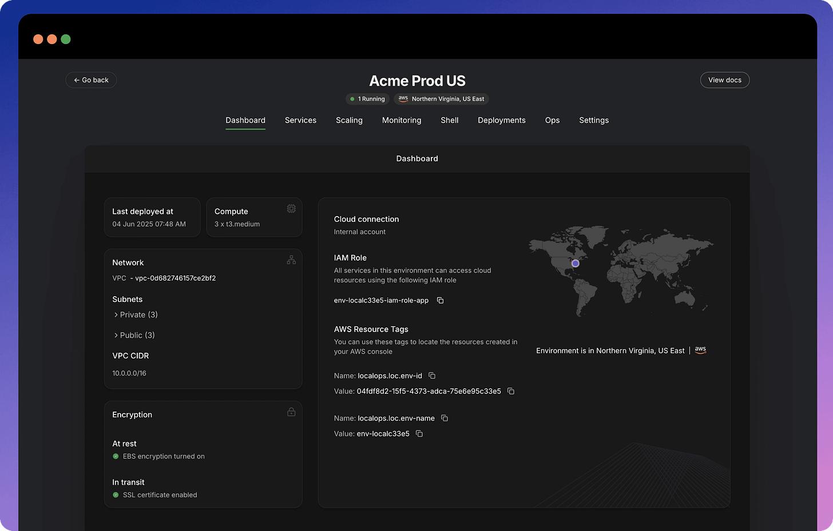Click the location dot on world map
This screenshot has width=833, height=531.
pyautogui.click(x=576, y=263)
